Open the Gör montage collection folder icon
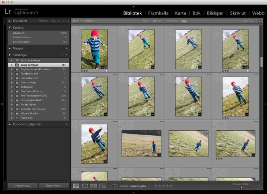Viewport: 267px width, 194px height. coord(17,82)
